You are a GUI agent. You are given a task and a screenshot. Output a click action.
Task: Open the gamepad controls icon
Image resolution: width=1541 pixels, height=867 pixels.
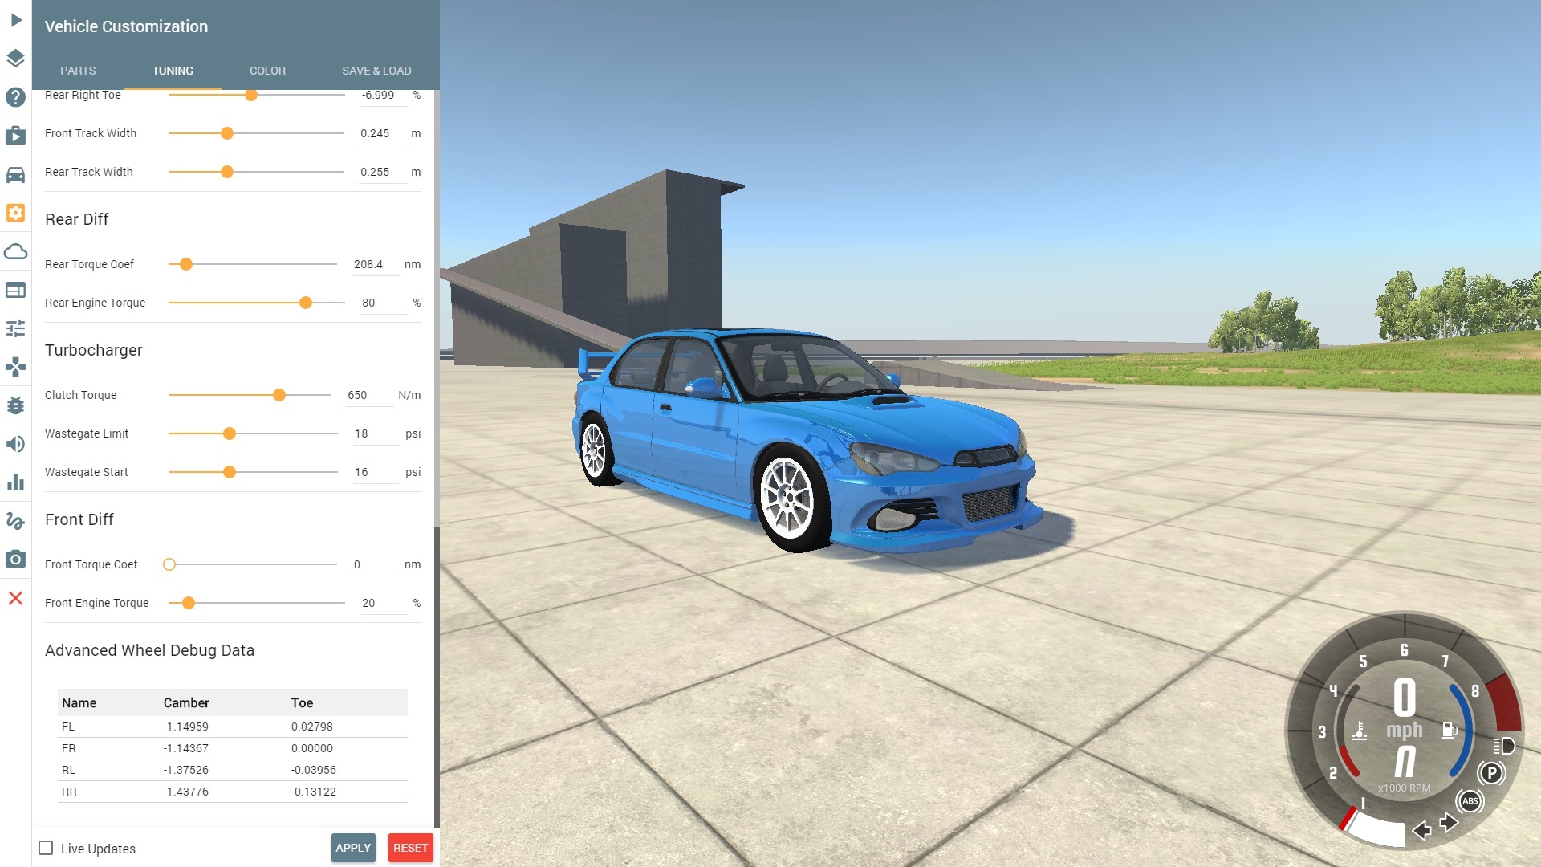click(15, 367)
